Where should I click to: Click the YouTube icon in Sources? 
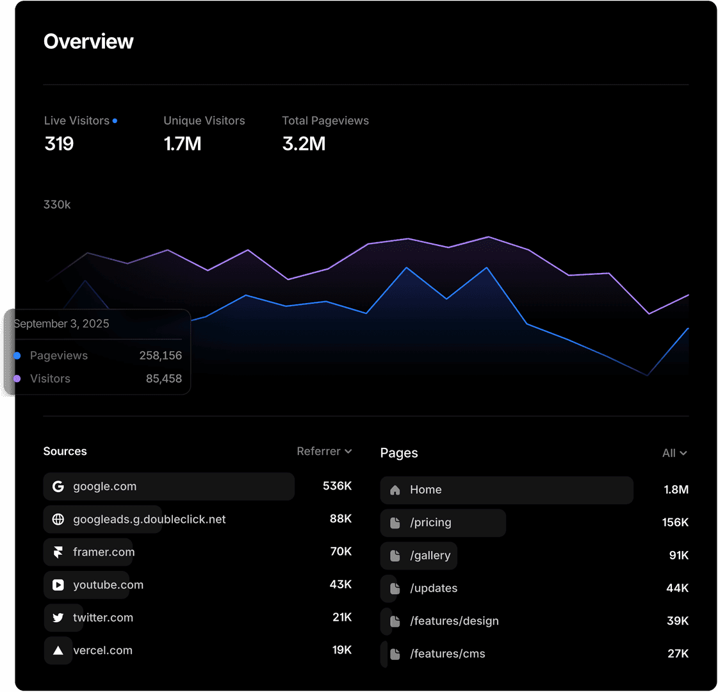coord(58,584)
